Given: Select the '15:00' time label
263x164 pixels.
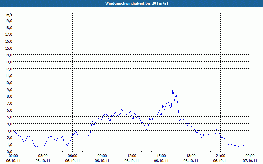Looking at the screenshot, I should pyautogui.click(x=161, y=156).
